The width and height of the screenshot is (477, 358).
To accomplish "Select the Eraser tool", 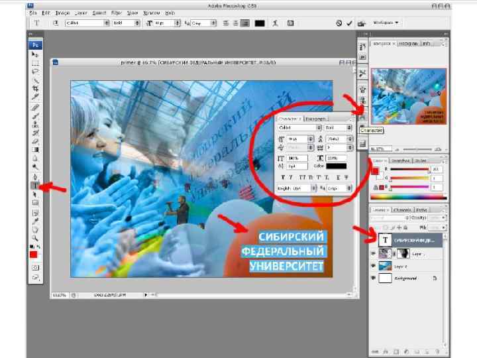I will [x=35, y=141].
